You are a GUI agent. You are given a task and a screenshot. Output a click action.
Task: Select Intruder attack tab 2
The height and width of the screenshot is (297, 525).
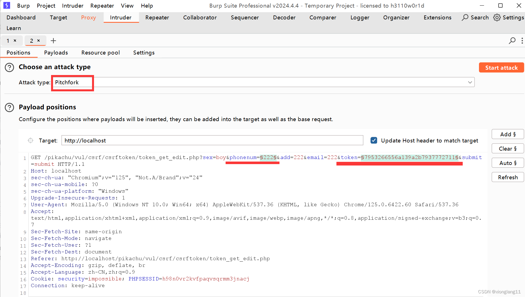click(32, 41)
